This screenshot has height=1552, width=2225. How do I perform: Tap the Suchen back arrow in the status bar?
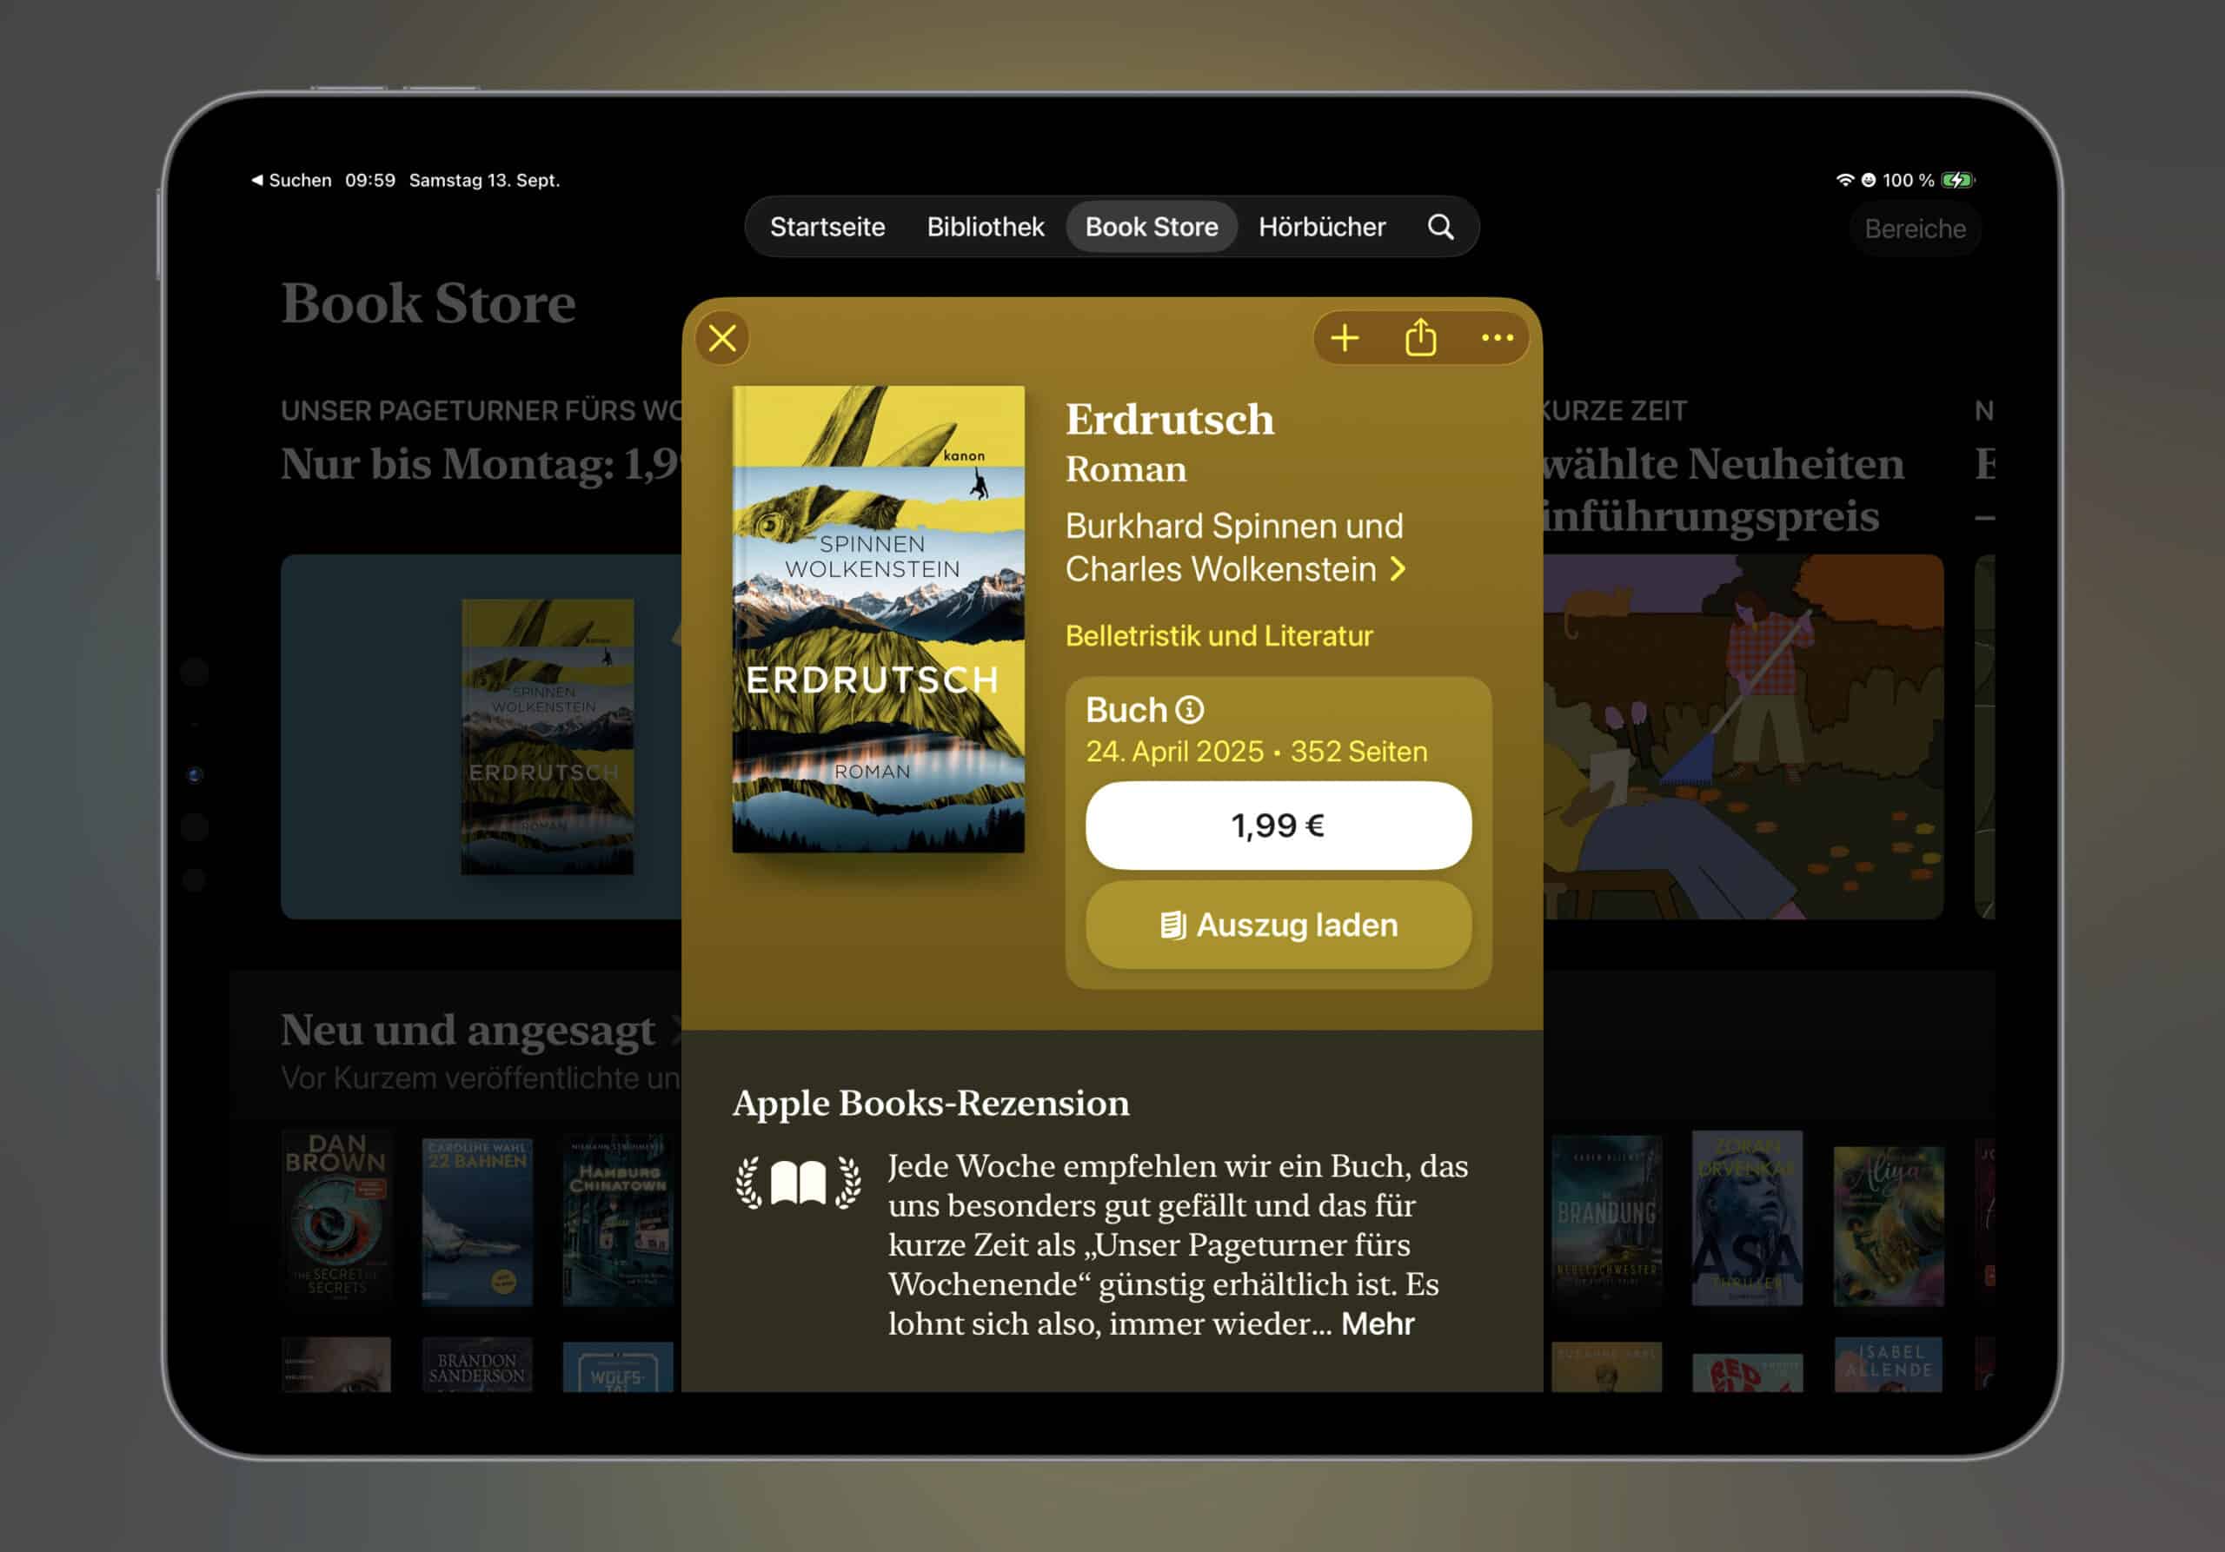[292, 180]
